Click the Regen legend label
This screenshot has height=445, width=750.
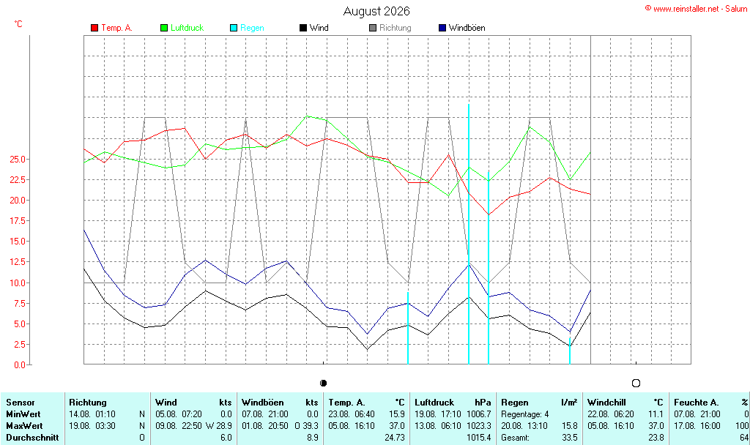click(x=252, y=28)
